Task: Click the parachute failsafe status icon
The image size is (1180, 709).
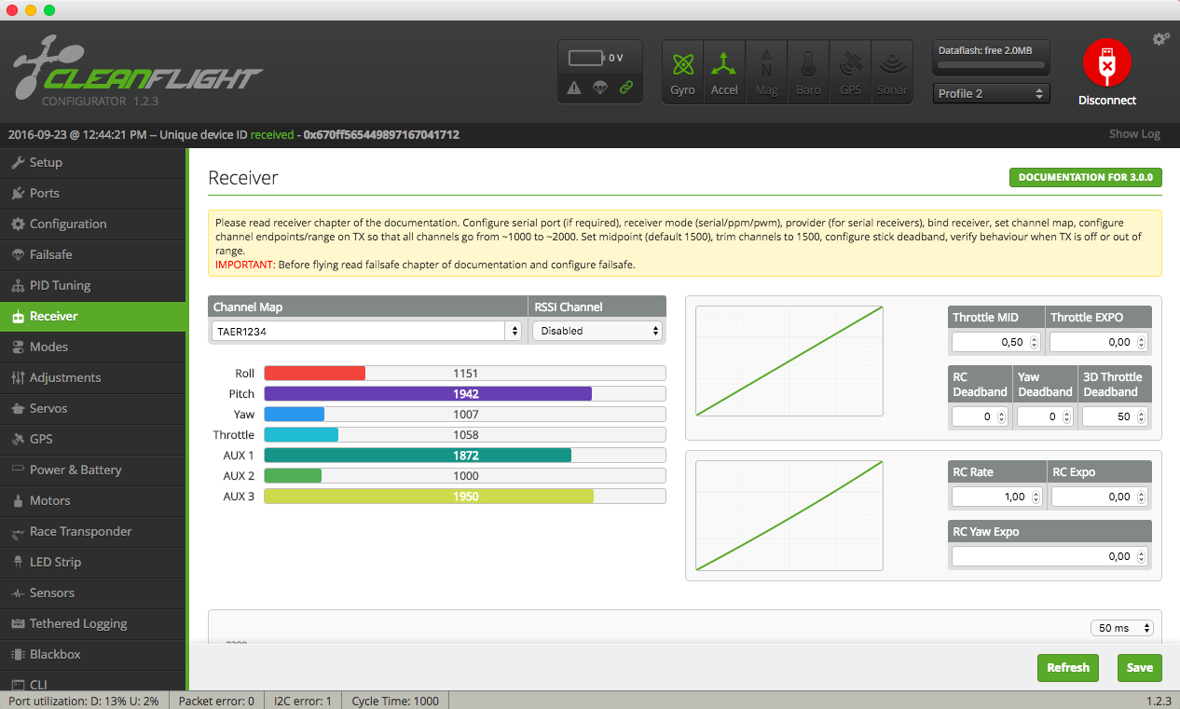Action: [600, 88]
